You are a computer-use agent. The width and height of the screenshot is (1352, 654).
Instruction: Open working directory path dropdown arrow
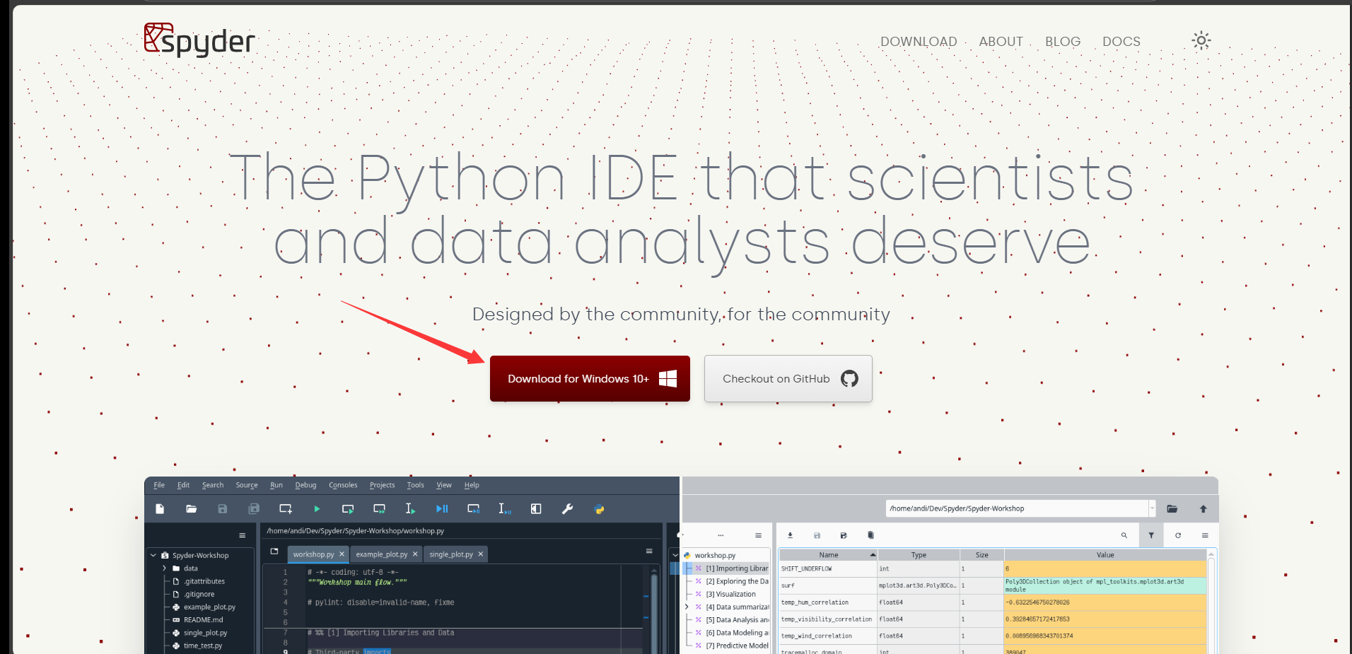(1152, 508)
